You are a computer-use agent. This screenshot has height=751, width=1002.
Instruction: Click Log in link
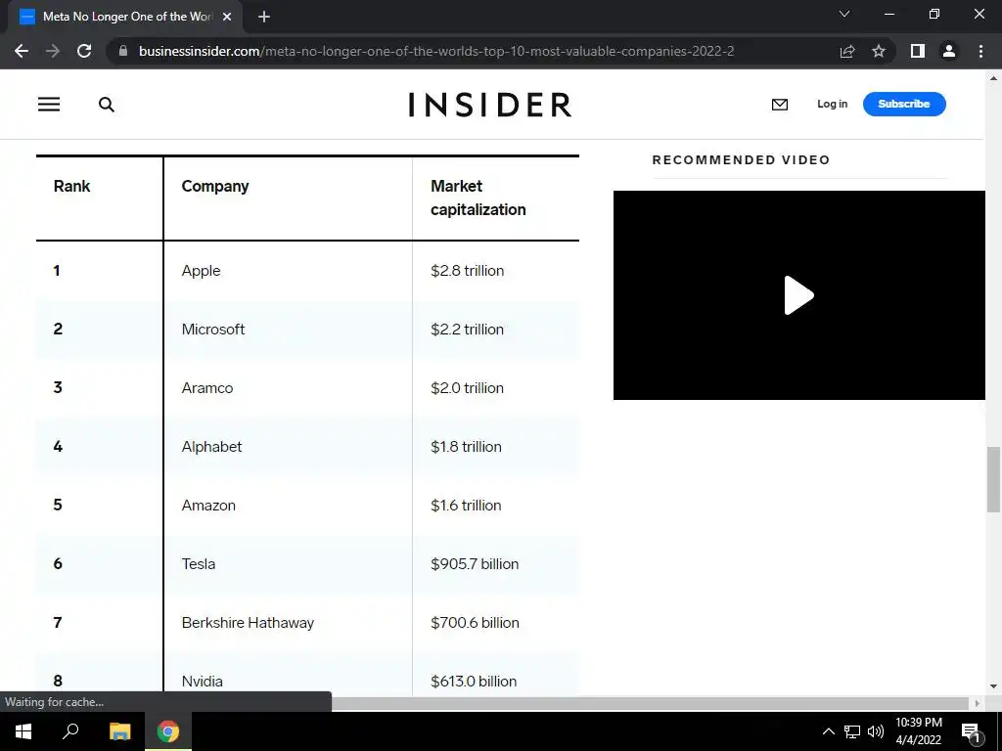(x=832, y=104)
